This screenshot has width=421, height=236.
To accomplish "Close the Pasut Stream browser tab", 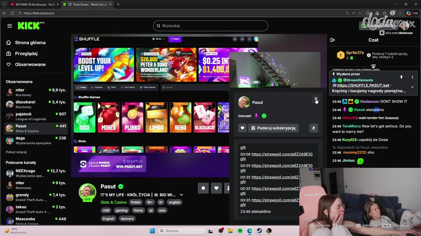I will 110,4.
